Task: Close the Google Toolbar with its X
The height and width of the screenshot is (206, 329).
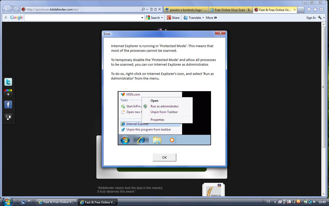Action: pos(6,18)
